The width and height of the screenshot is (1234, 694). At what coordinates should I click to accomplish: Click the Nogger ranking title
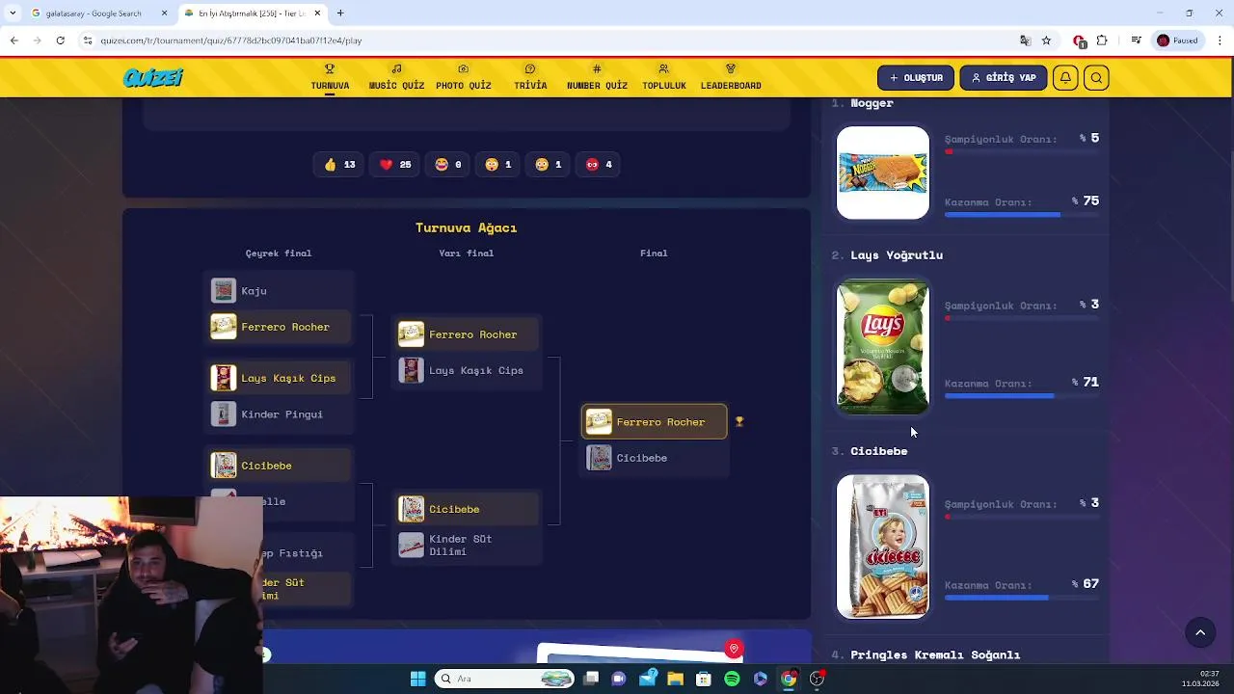click(872, 103)
